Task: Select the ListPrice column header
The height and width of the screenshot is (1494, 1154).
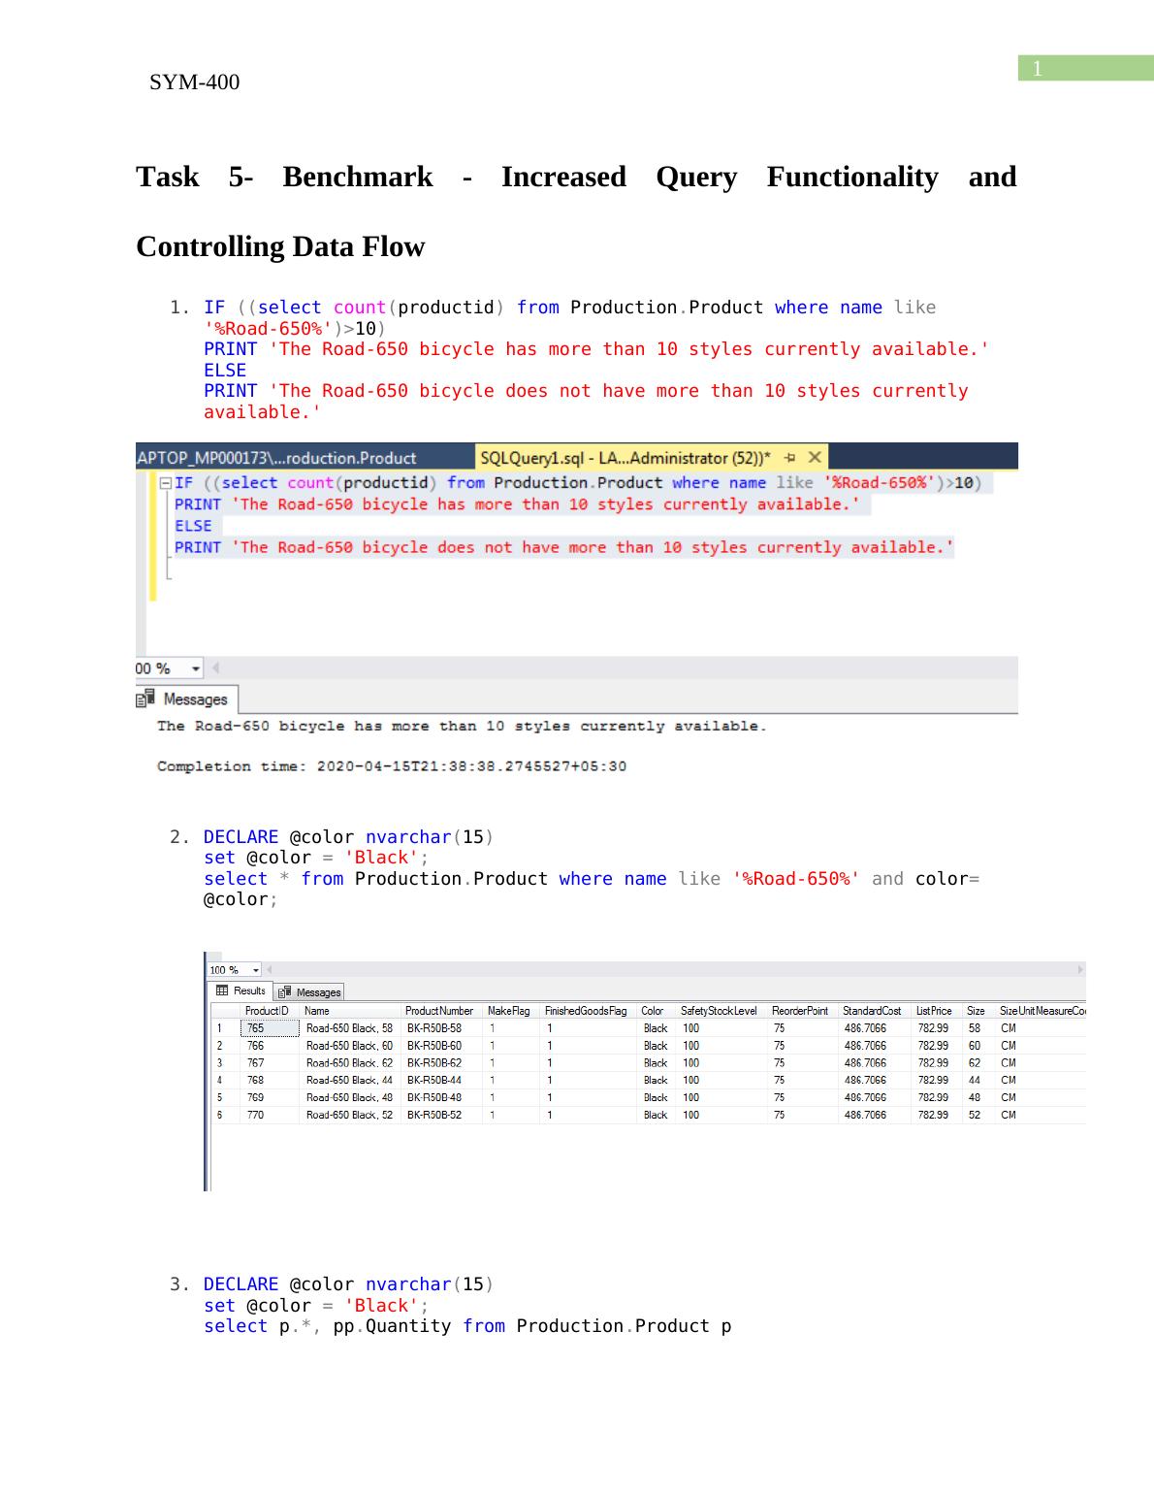Action: tap(934, 1011)
